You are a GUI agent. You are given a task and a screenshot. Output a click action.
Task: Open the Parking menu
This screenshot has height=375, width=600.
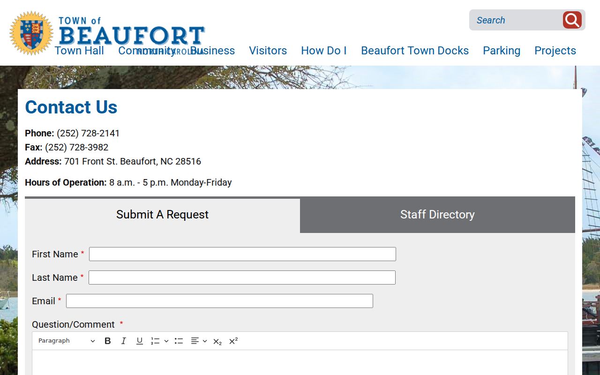tap(502, 51)
